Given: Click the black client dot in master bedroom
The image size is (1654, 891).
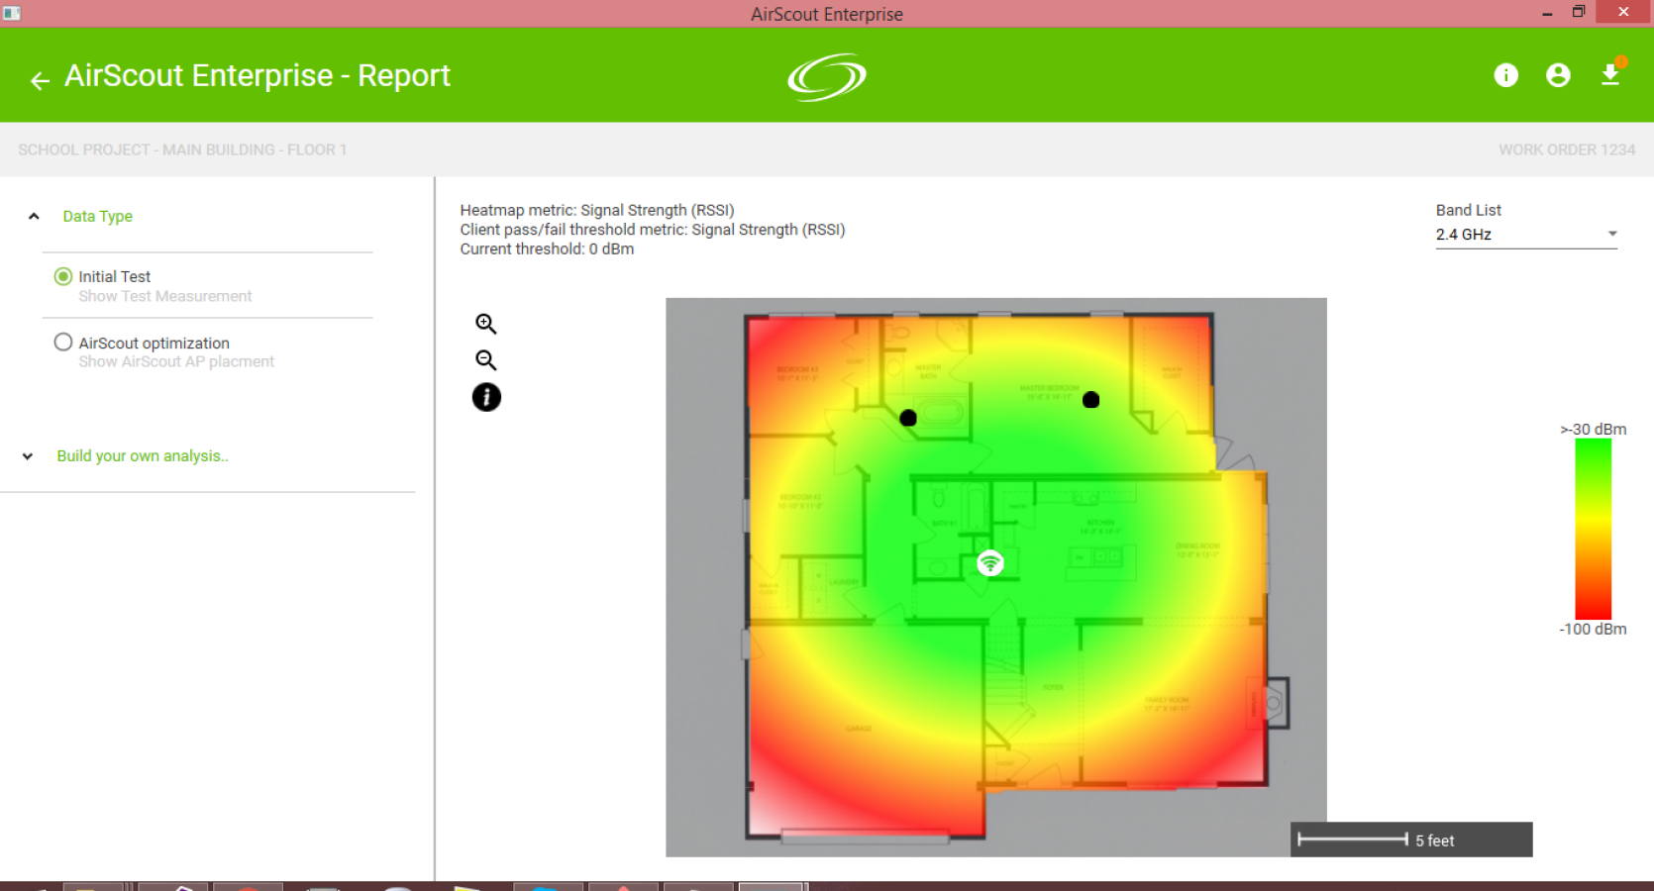Looking at the screenshot, I should point(1090,400).
